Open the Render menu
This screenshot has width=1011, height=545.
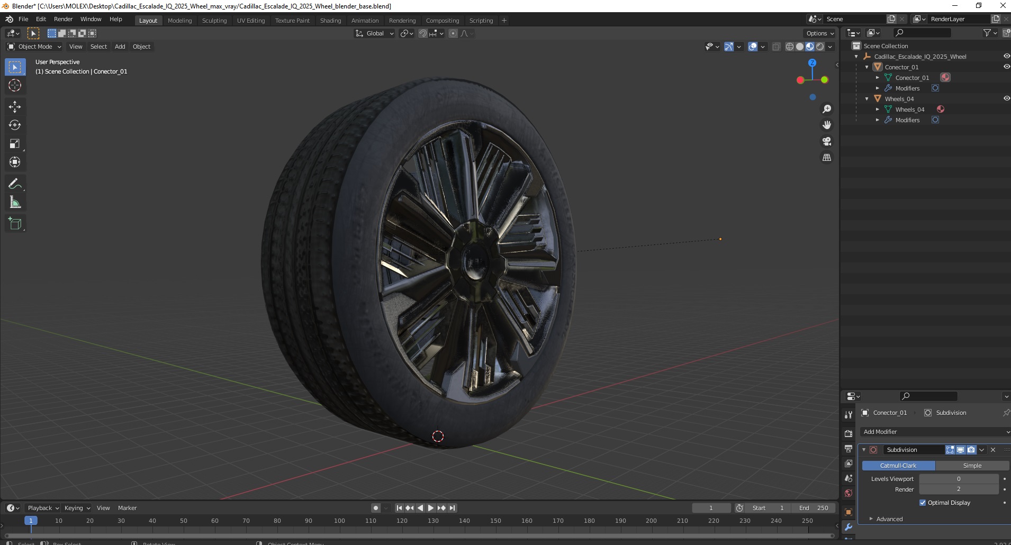[63, 19]
